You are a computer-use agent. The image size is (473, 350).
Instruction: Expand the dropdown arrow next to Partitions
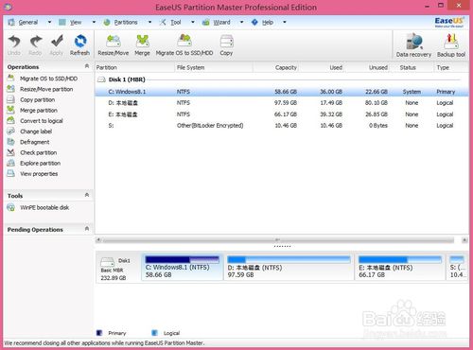point(149,22)
